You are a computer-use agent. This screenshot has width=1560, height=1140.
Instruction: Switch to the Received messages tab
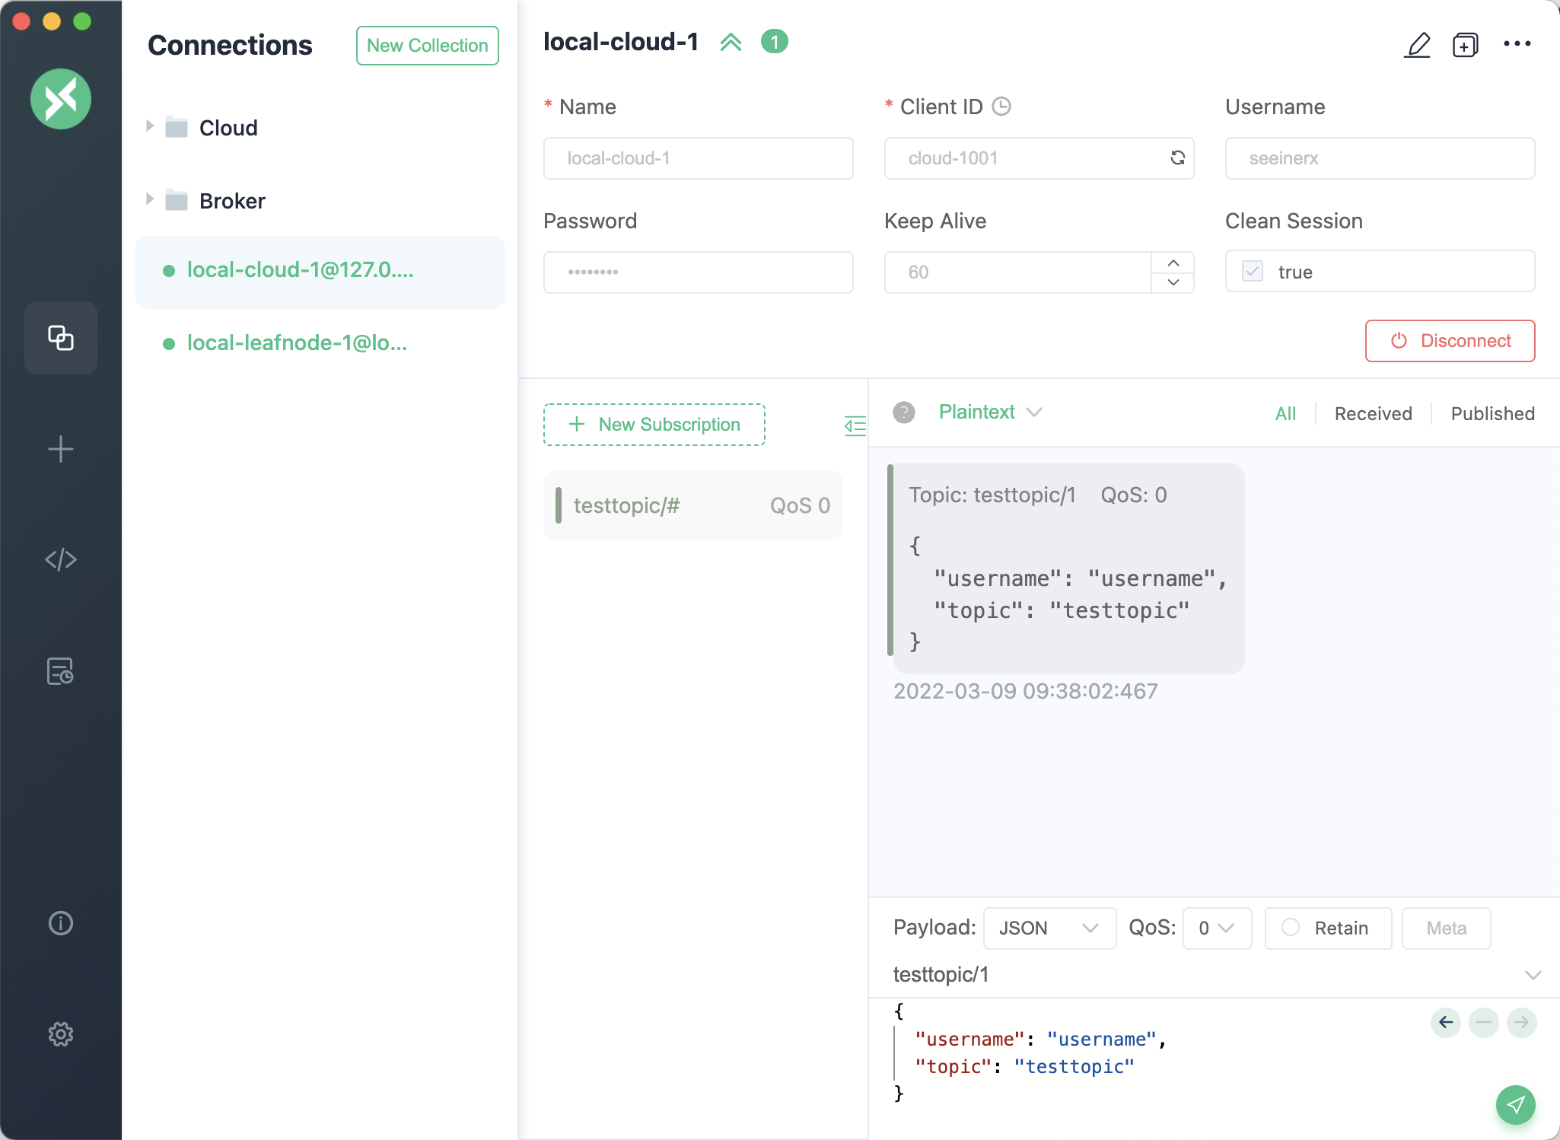[x=1373, y=413]
